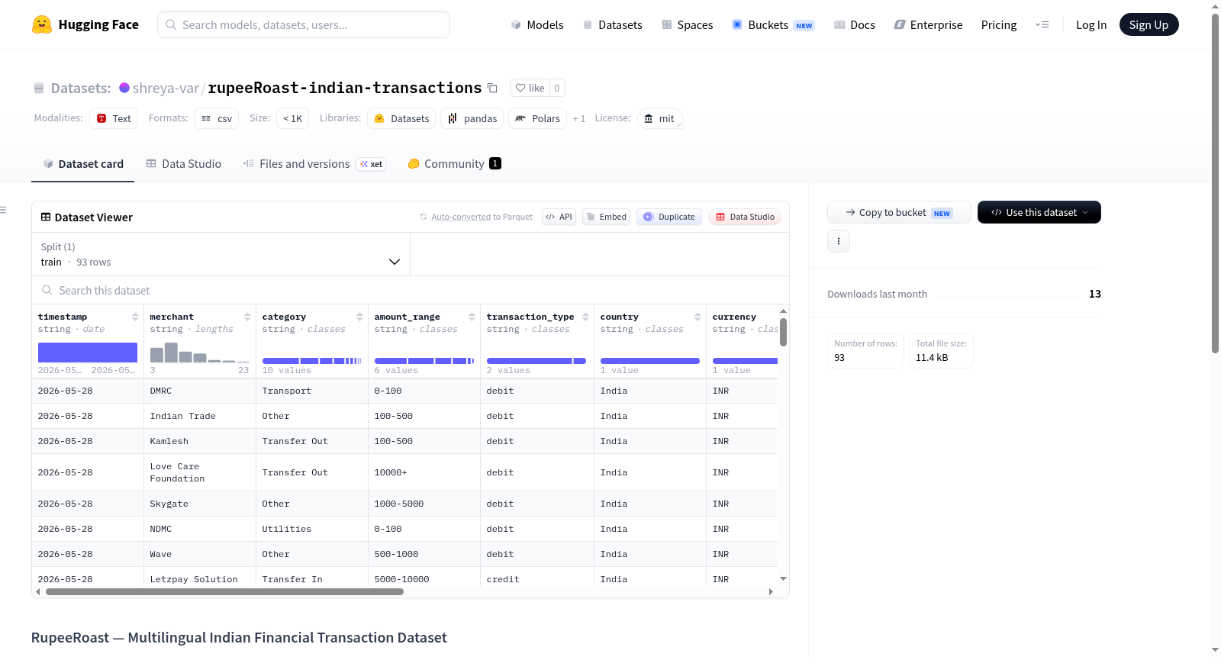Go to Datasets in the navigation
The height and width of the screenshot is (657, 1221).
click(x=612, y=24)
